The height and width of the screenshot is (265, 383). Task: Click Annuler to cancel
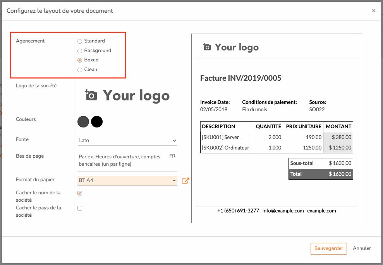pos(362,248)
